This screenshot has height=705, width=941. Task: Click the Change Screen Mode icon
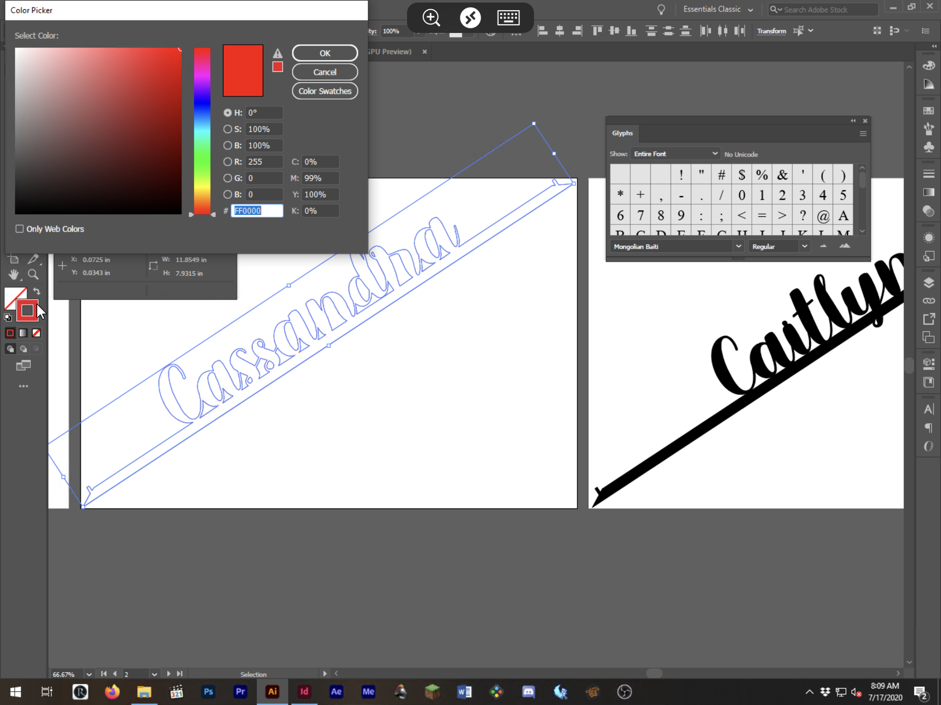(x=23, y=365)
